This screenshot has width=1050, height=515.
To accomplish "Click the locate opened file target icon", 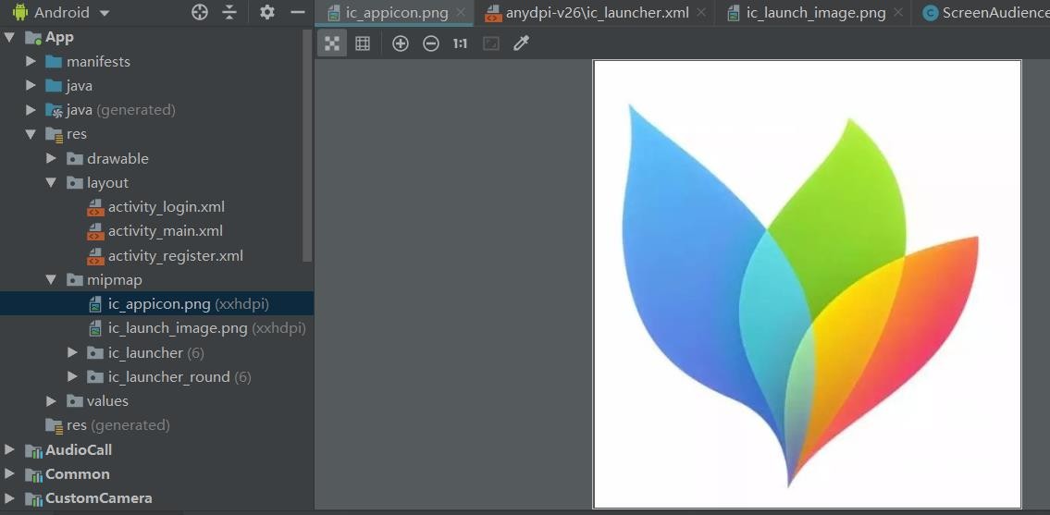I will pyautogui.click(x=200, y=12).
